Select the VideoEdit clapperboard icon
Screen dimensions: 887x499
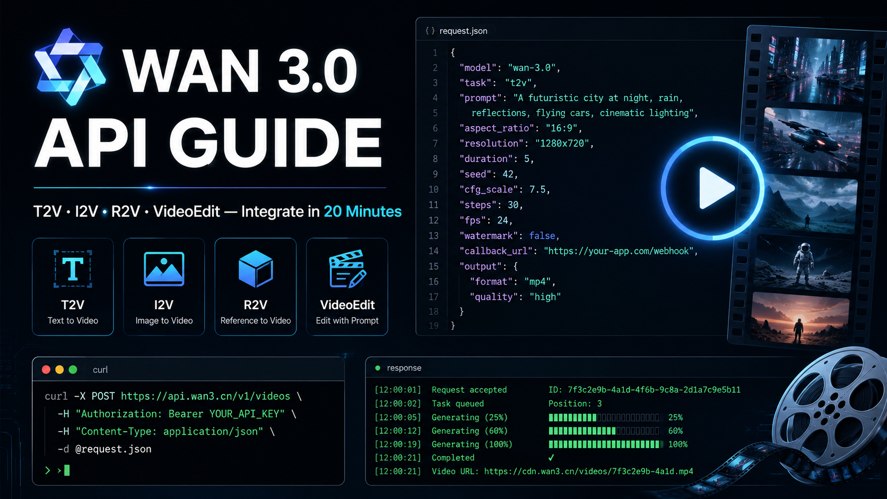point(347,269)
